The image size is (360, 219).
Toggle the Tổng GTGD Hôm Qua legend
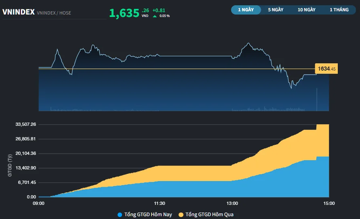[x=206, y=215]
